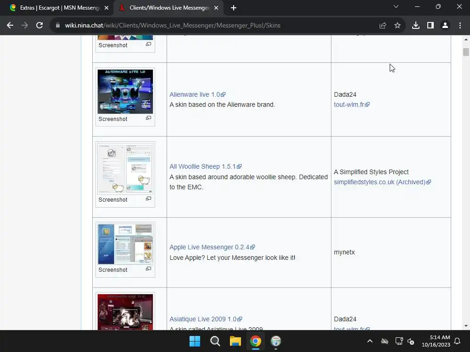
Task: Open the Chrome profile menu
Action: (445, 26)
